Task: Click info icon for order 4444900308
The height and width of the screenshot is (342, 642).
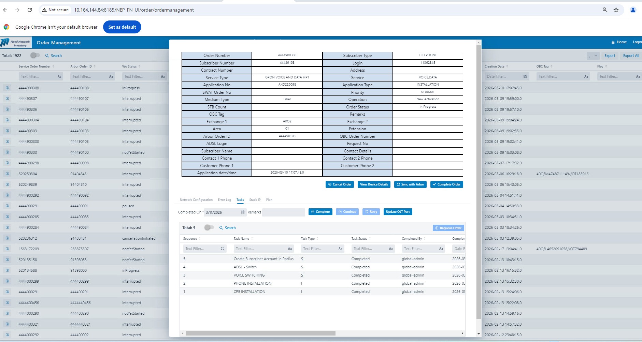Action: coord(7,88)
